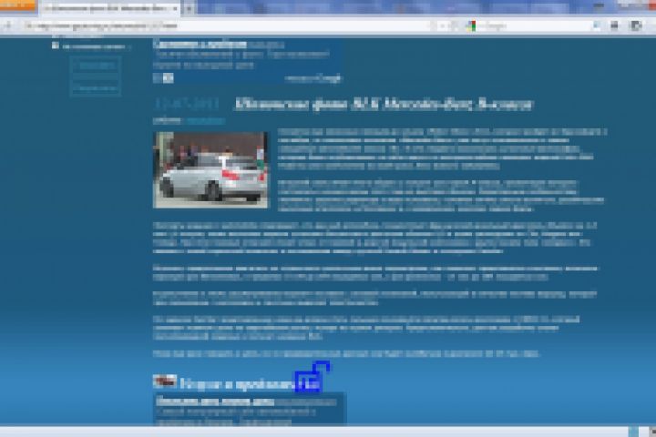Click the status bar icon at bottom right
The width and height of the screenshot is (656, 437).
click(x=633, y=432)
